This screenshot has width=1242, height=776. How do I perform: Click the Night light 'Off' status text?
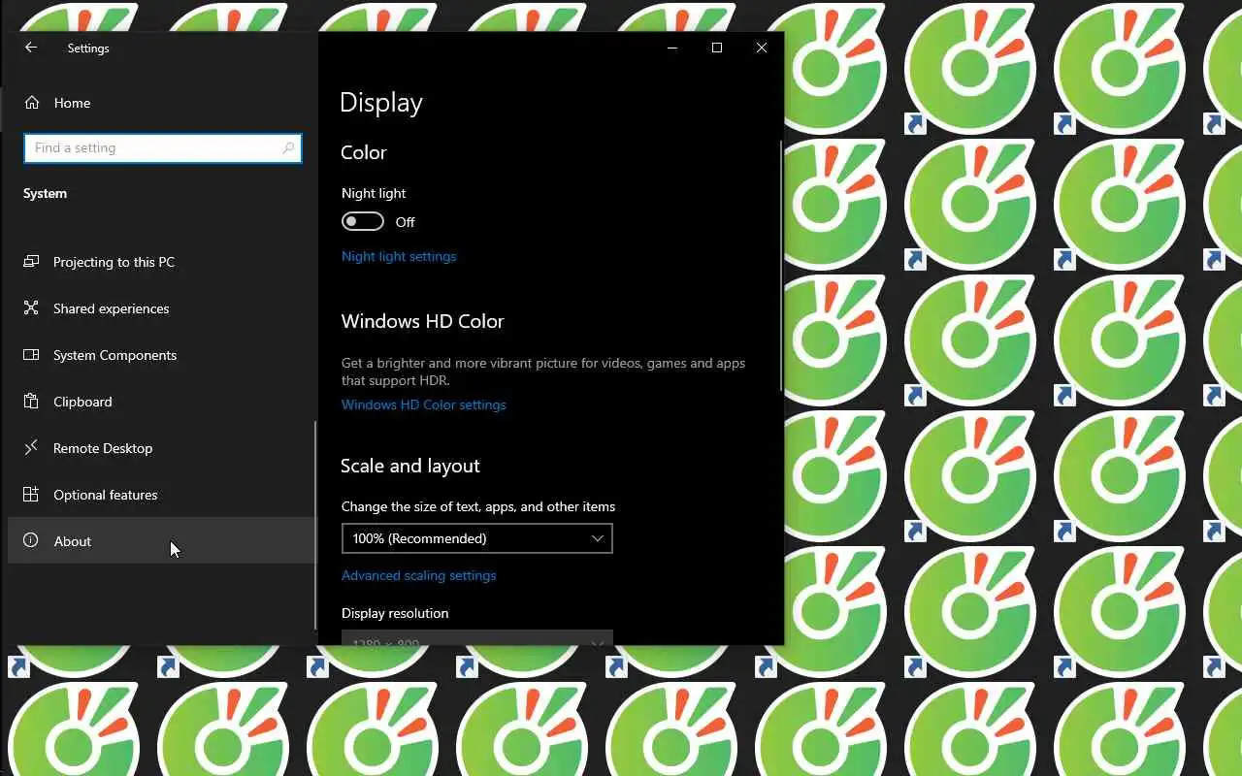(x=405, y=222)
